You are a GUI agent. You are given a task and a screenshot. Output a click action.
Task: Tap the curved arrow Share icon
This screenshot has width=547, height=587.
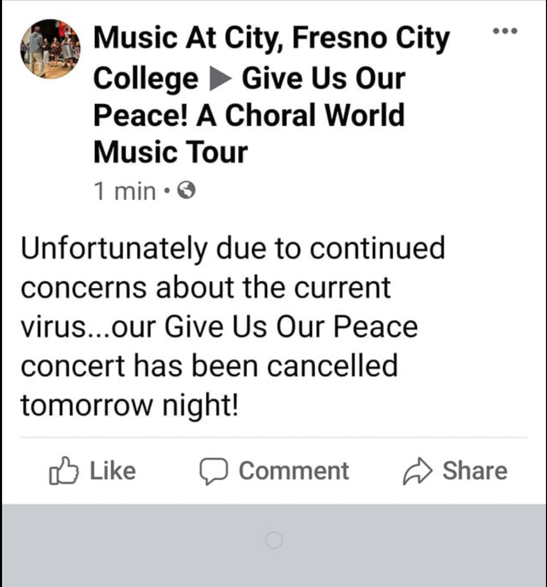click(x=418, y=471)
